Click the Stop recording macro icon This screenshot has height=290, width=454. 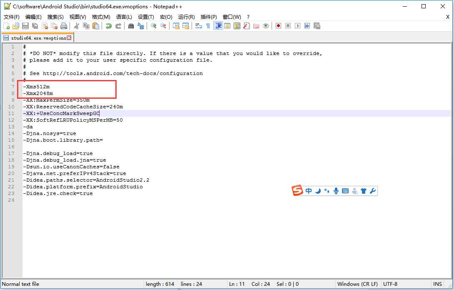288,26
